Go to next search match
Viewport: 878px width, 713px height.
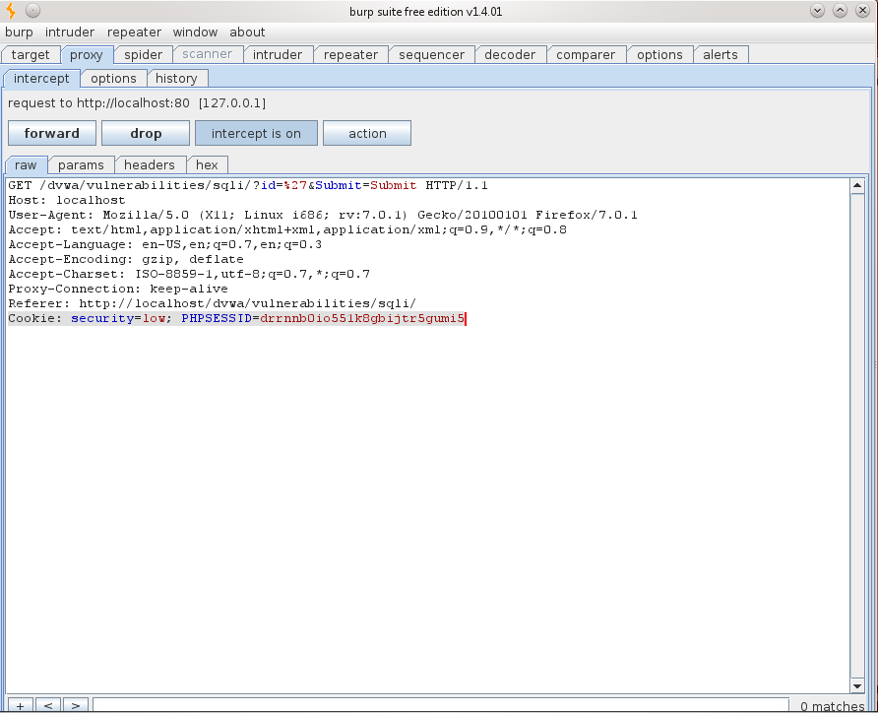click(76, 705)
